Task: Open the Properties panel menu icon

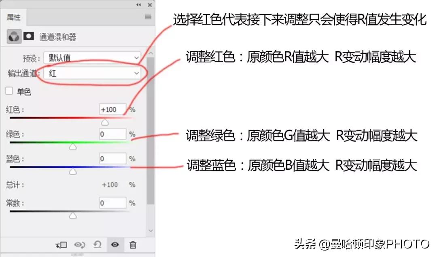Action: point(147,17)
